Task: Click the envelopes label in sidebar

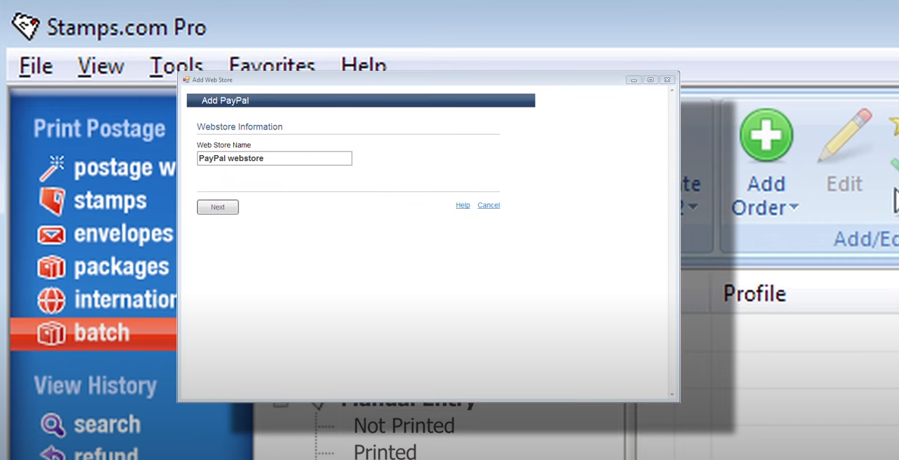Action: pyautogui.click(x=123, y=235)
